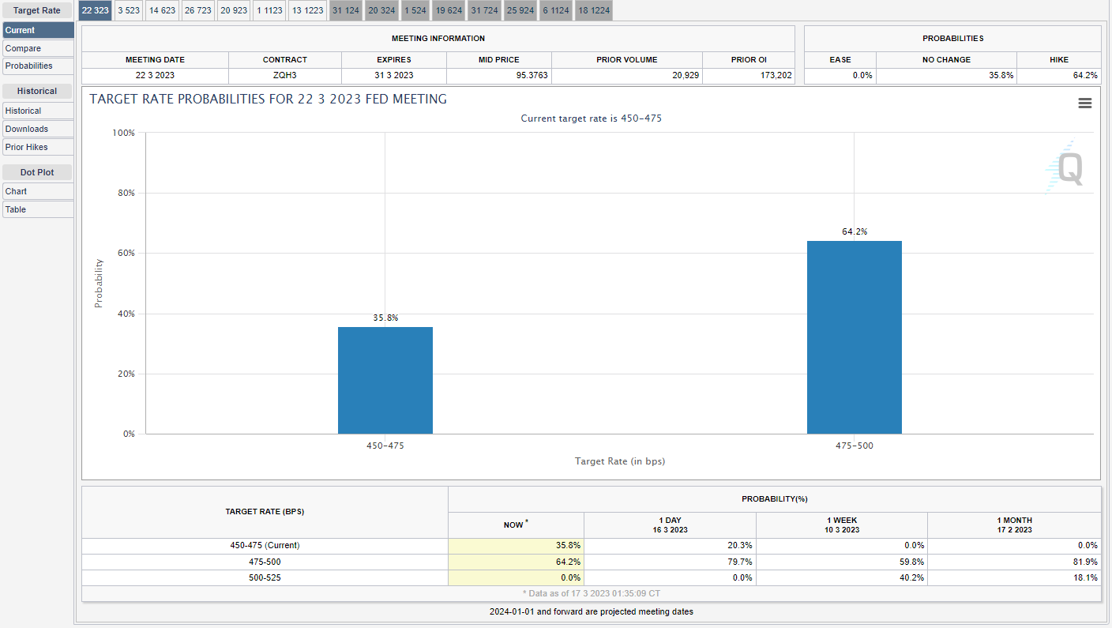The height and width of the screenshot is (628, 1112).
Task: Open the Dot Plot Chart view
Action: (x=38, y=191)
